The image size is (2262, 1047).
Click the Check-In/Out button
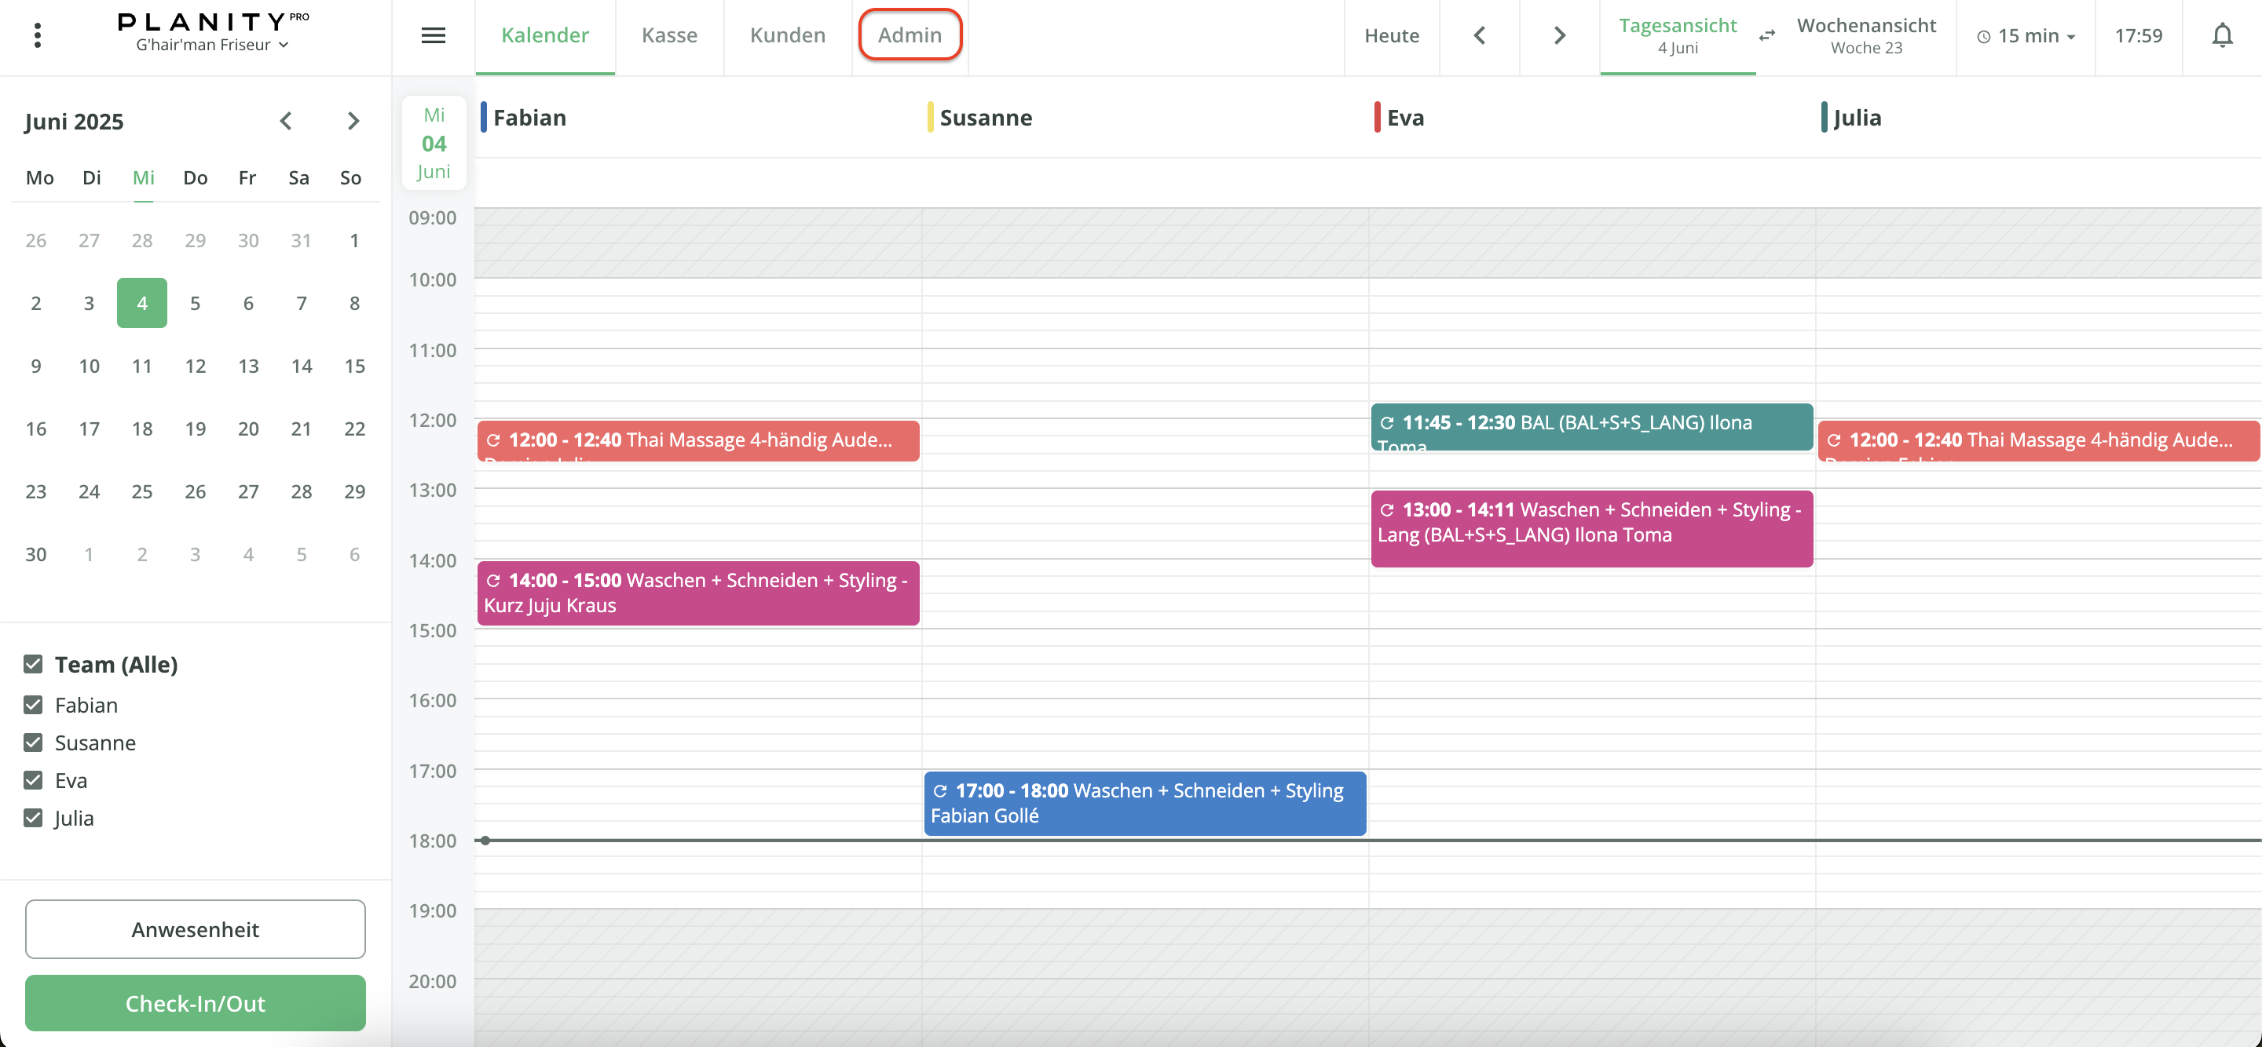click(x=195, y=1002)
